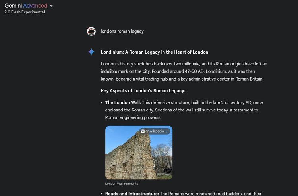Click the bold 'The London Wall:' label
The image size is (298, 196).
point(123,102)
